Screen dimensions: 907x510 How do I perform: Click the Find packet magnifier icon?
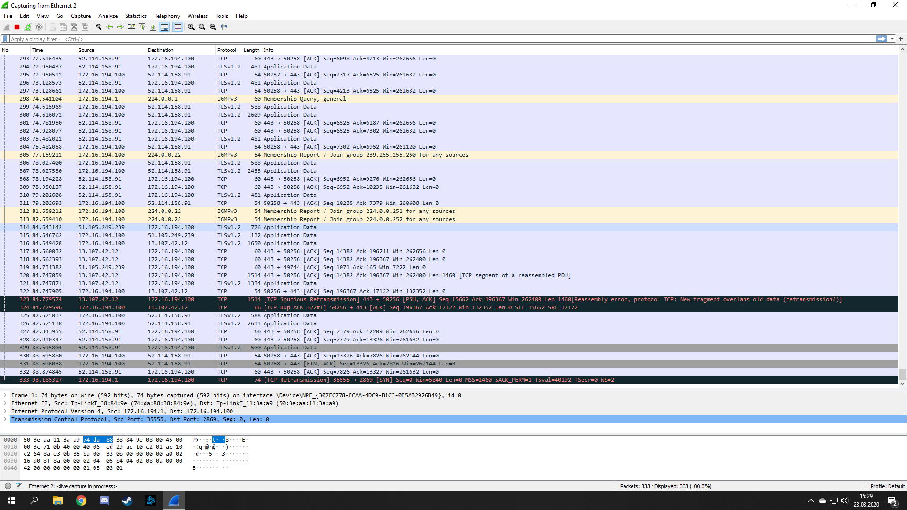99,27
